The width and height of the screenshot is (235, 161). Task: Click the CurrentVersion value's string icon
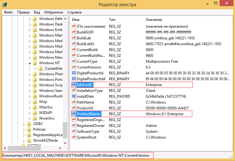pos(74,67)
